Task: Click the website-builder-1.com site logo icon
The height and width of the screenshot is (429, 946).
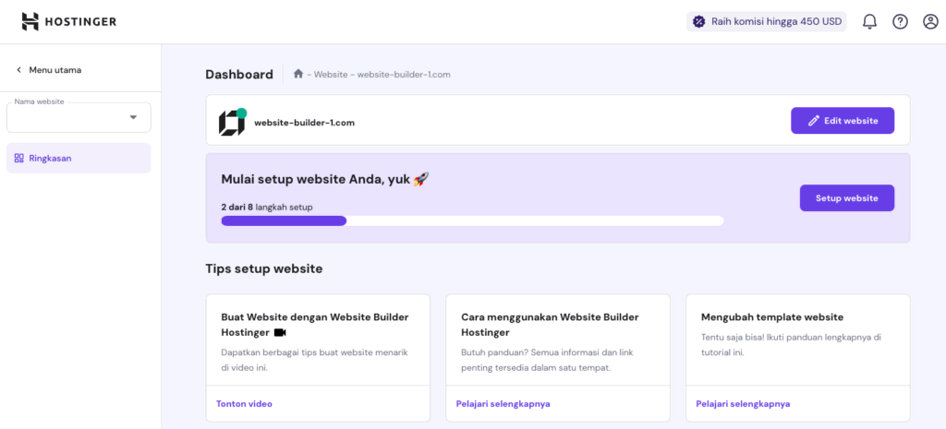Action: [232, 122]
